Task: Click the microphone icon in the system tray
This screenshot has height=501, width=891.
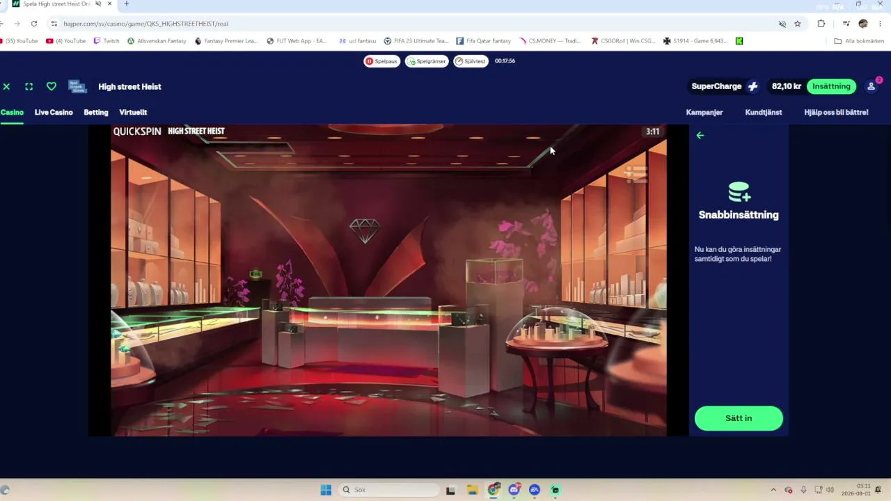Action: coord(803,490)
